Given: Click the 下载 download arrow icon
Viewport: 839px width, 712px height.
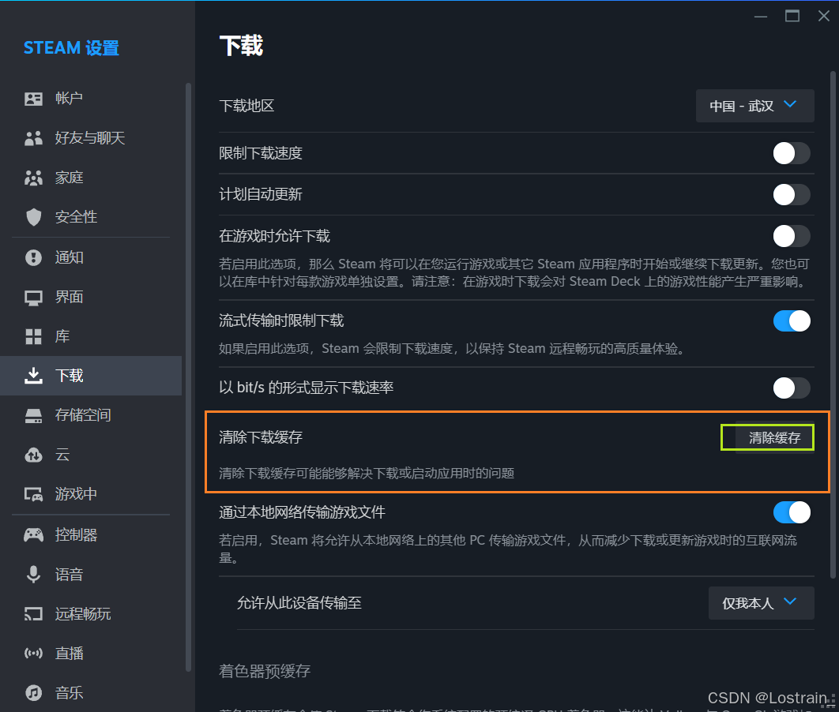Looking at the screenshot, I should point(33,376).
